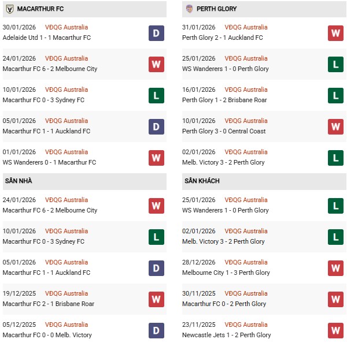This screenshot has height=343, width=347.
Task: Click the Macarthur FC club crest icon
Action: [9, 9]
